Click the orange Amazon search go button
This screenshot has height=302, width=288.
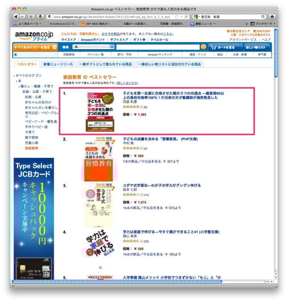pyautogui.click(x=203, y=47)
